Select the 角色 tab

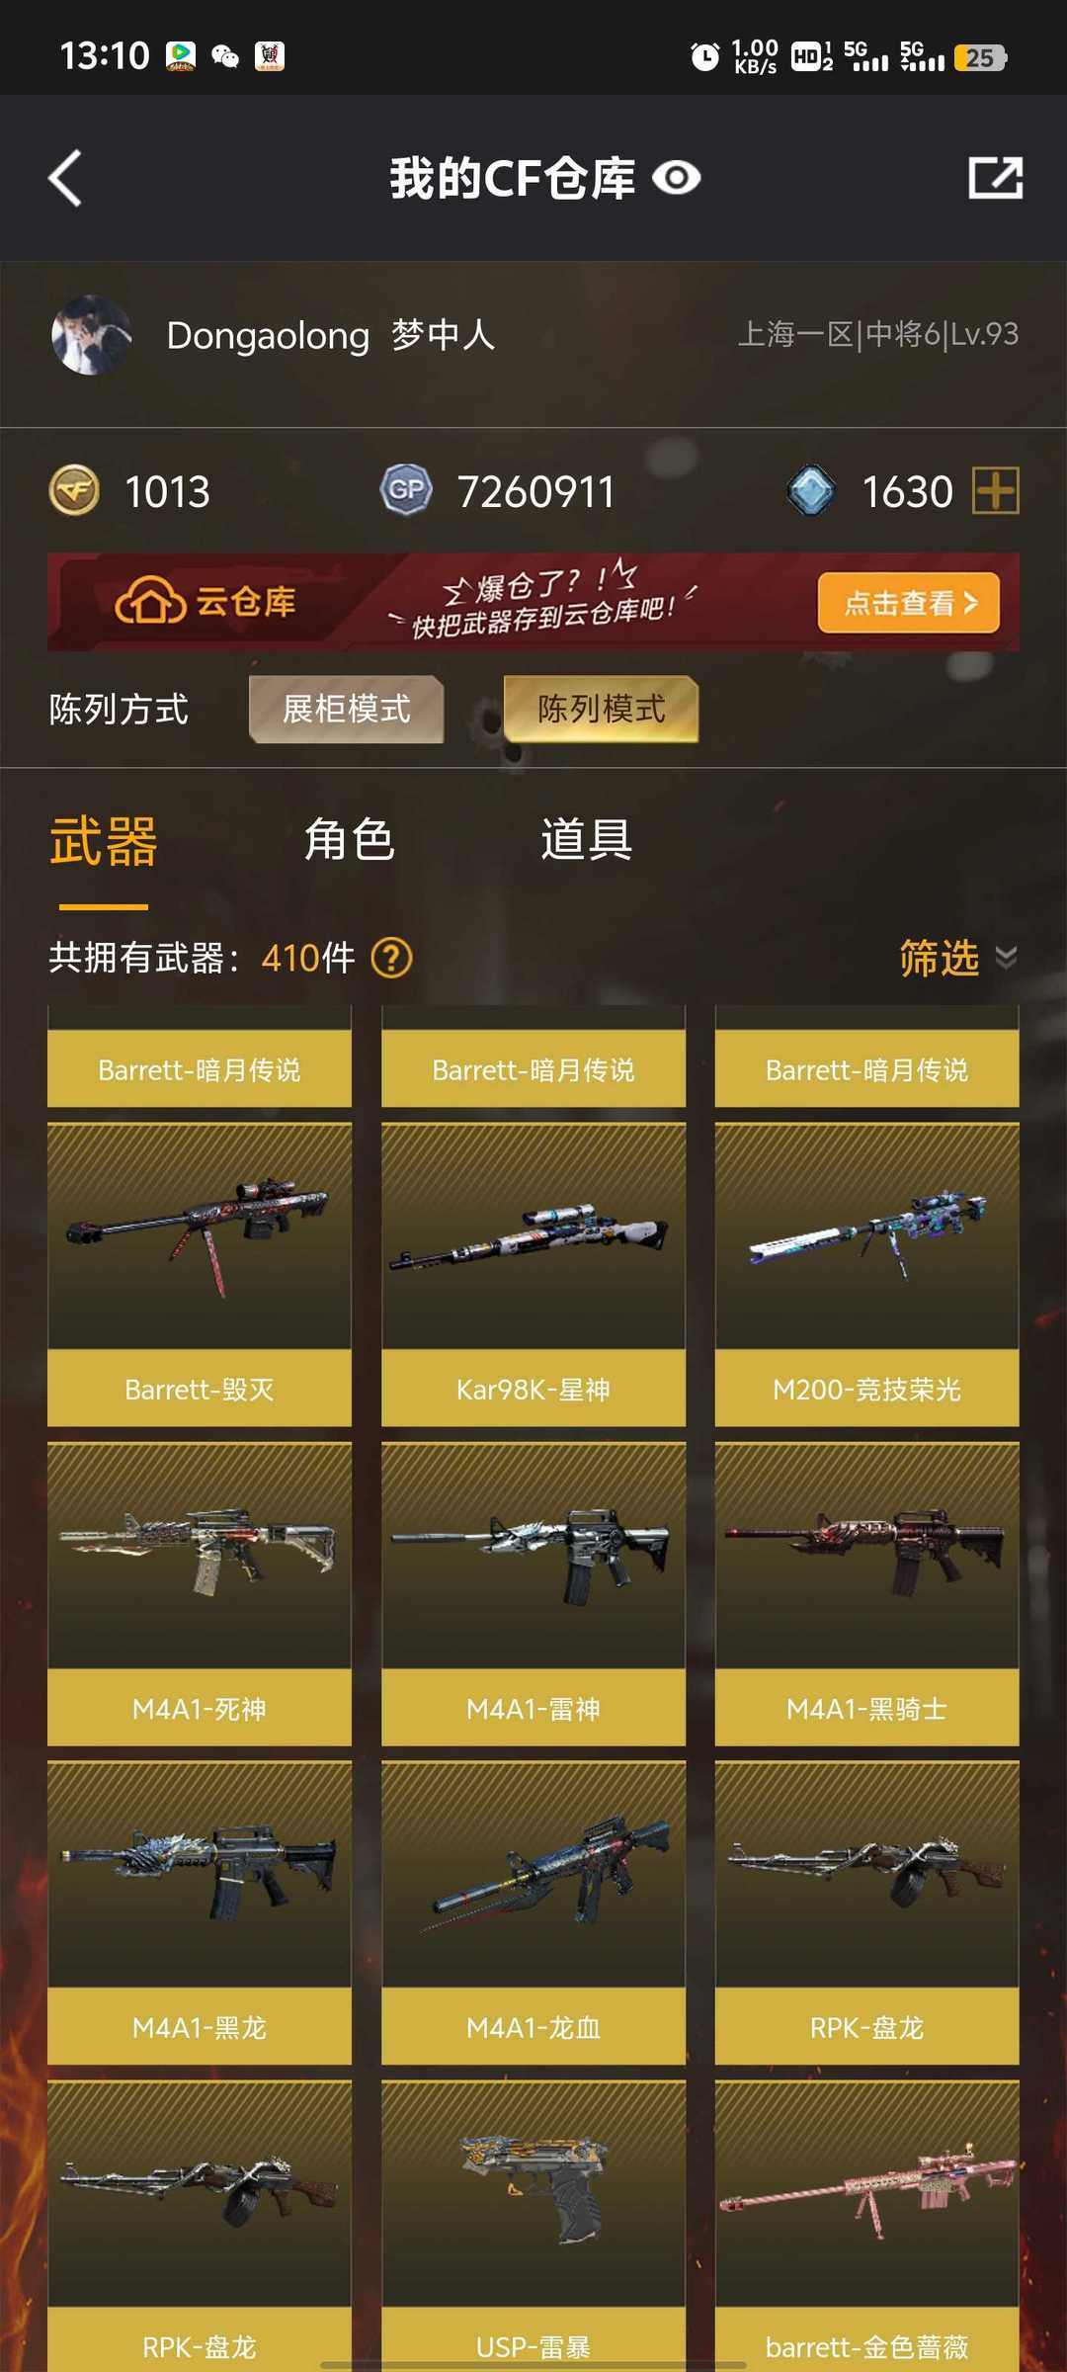pos(350,840)
